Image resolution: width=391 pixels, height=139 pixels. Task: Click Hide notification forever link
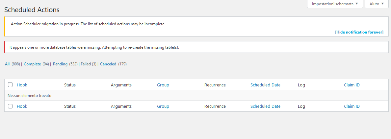point(359,32)
